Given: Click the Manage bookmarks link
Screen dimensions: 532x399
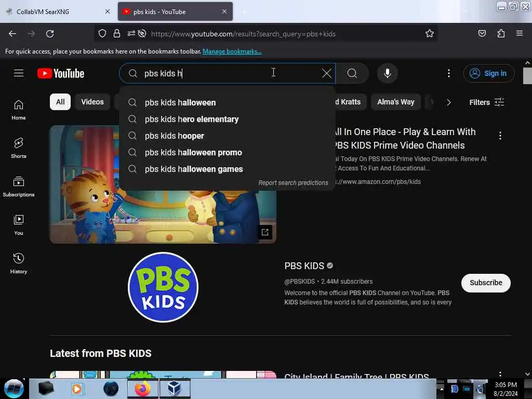Looking at the screenshot, I should (232, 51).
